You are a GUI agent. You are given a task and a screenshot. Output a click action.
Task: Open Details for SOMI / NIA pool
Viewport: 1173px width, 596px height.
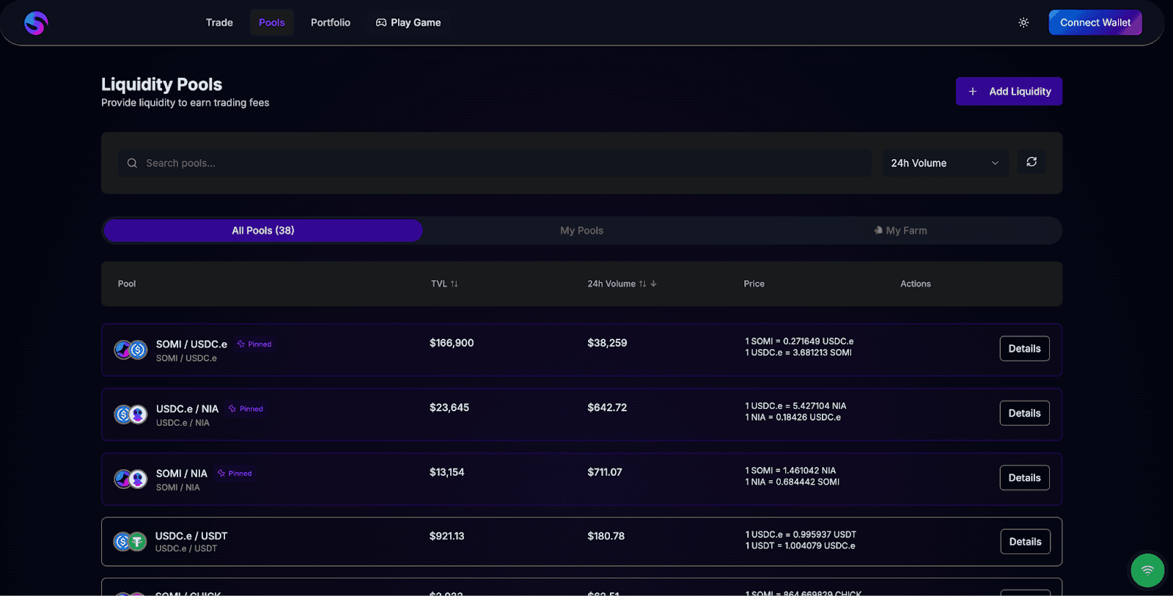[1024, 478]
